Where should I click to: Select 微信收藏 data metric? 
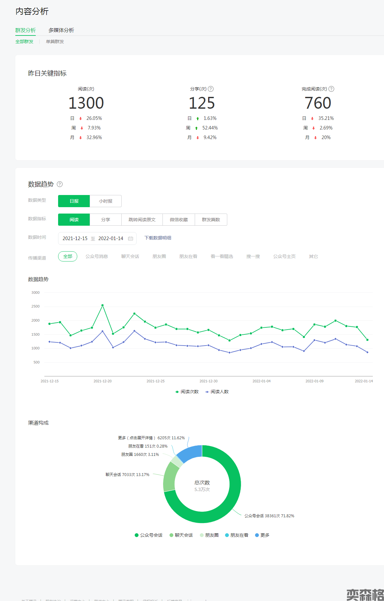pos(179,220)
